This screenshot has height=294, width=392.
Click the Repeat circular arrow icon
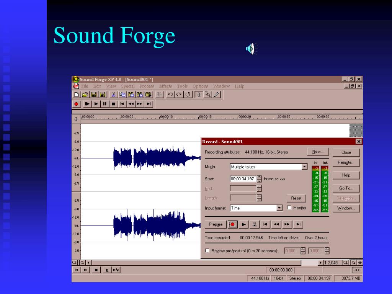tap(188, 95)
